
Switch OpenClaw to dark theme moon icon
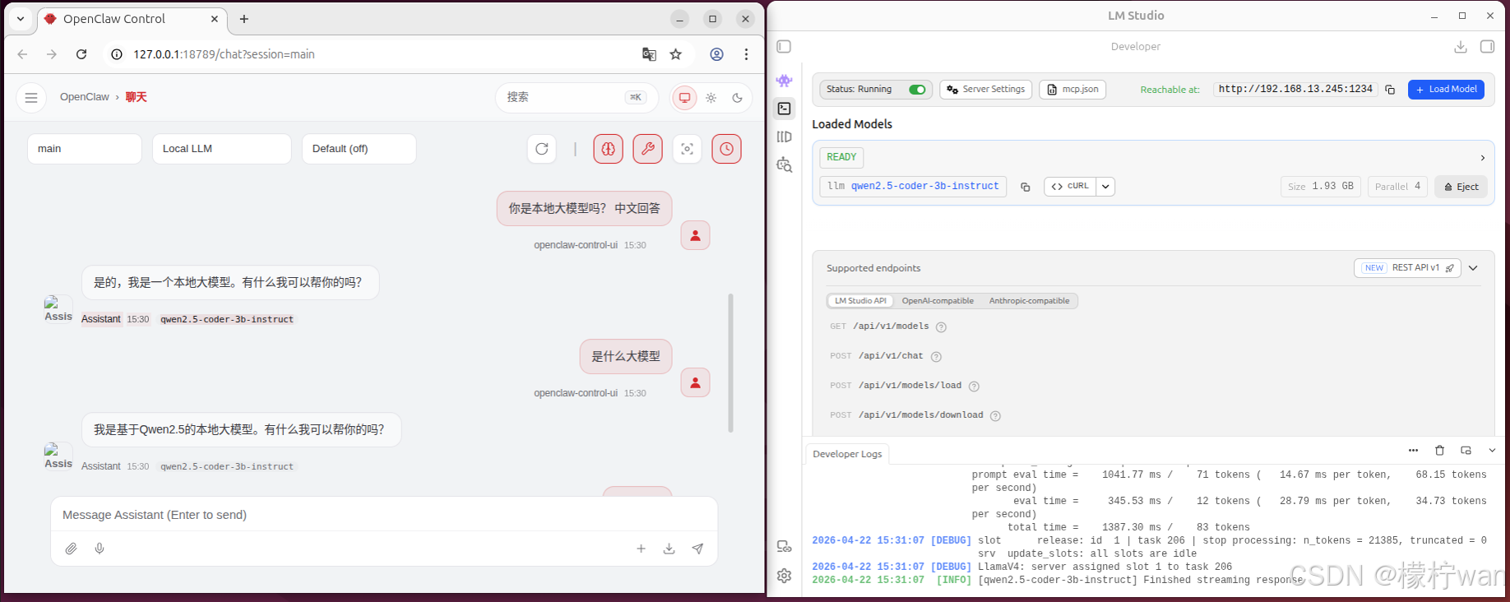[738, 98]
